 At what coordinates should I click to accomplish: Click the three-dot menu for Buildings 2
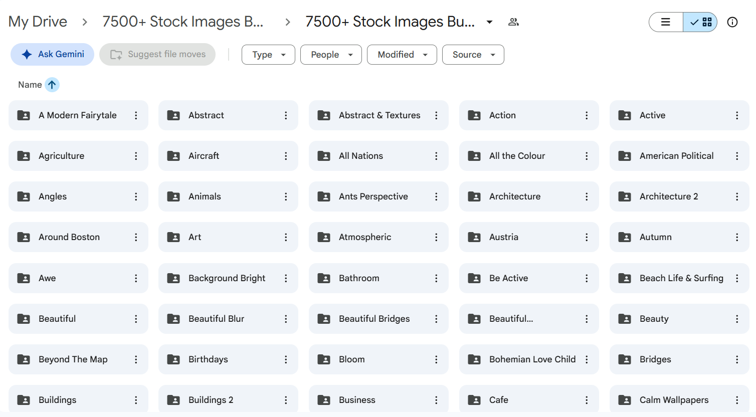pos(286,400)
